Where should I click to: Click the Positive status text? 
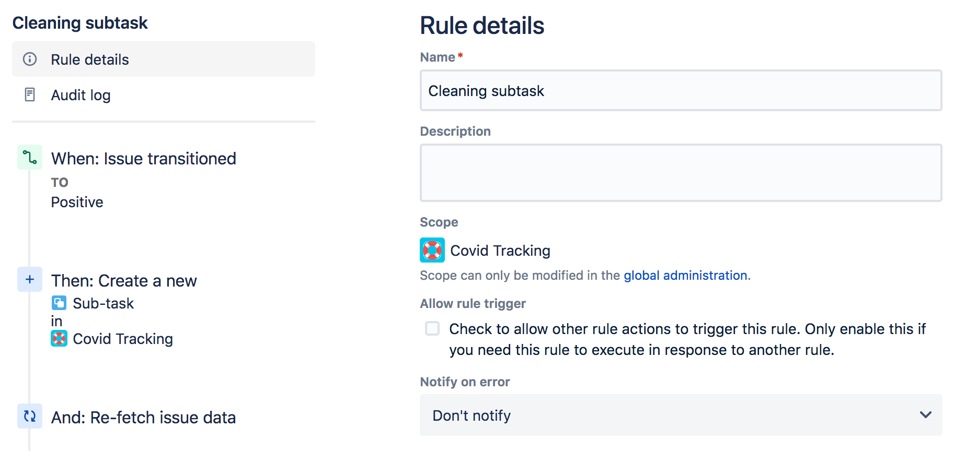(77, 202)
